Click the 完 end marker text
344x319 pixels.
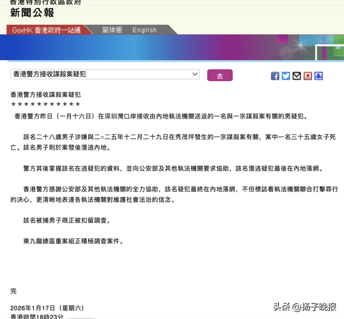click(x=13, y=291)
